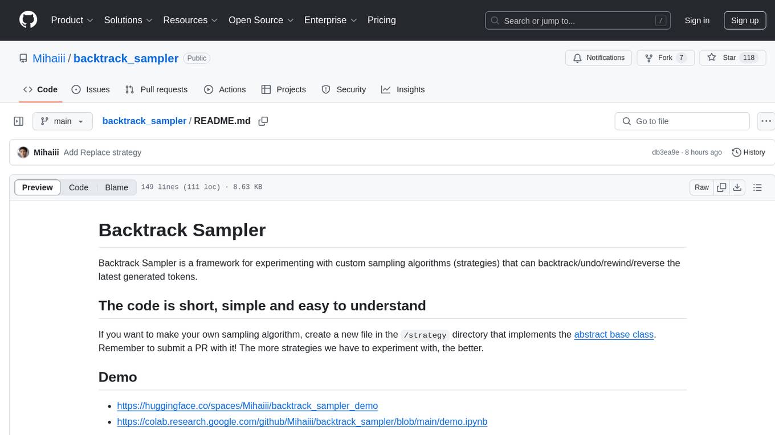
Task: Open the huggingface backtrack_sampler_demo link
Action: [247, 405]
